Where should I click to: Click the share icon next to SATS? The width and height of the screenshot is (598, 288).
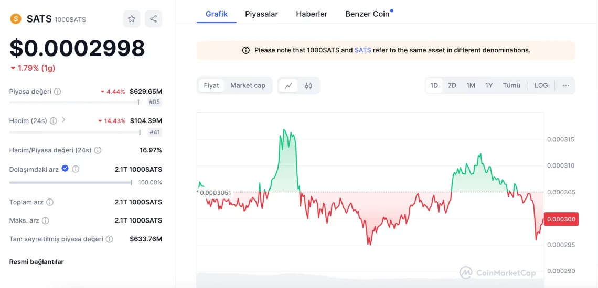click(x=153, y=19)
